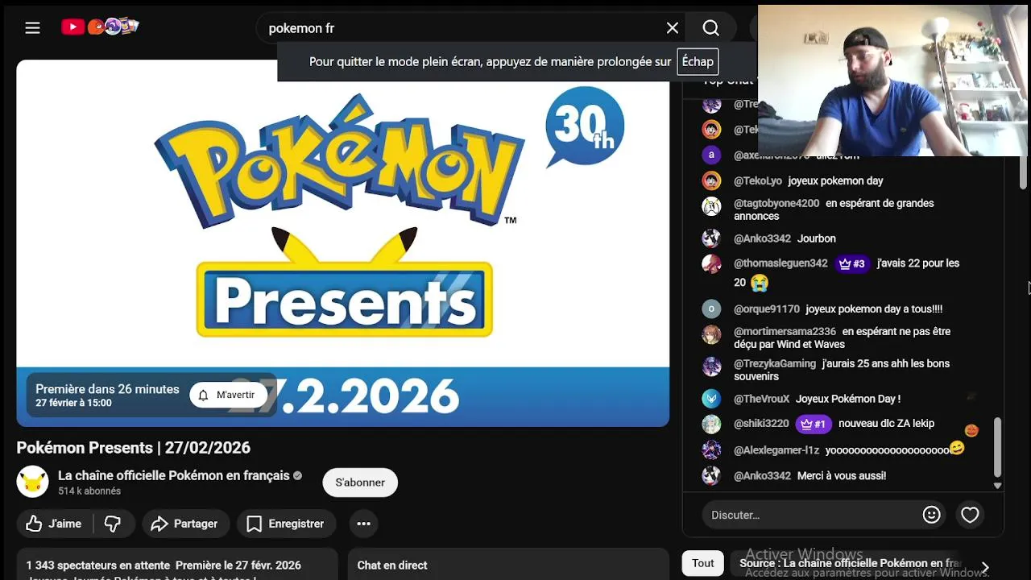This screenshot has height=580, width=1031.
Task: Click username @tagtobyone4200
Action: [x=776, y=203]
